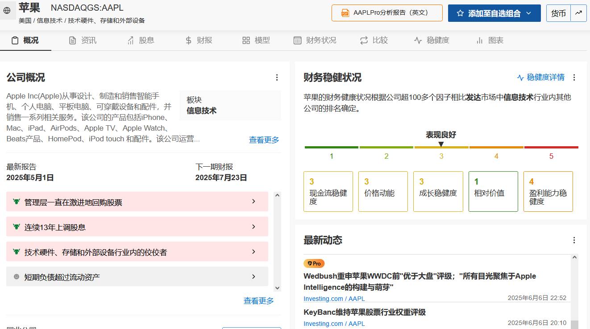Viewport: 590px width, 329px height.
Task: Switch to the 稳健度 tab
Action: coord(432,41)
